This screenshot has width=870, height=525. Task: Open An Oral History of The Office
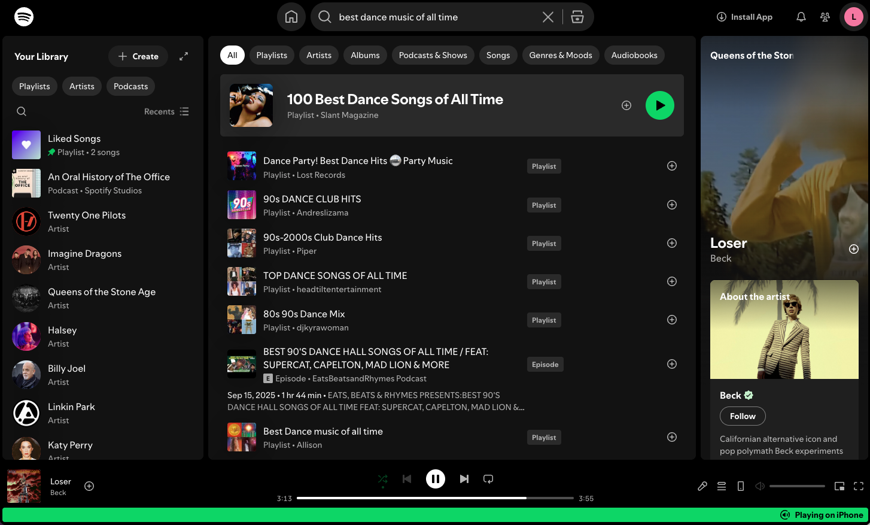click(103, 183)
